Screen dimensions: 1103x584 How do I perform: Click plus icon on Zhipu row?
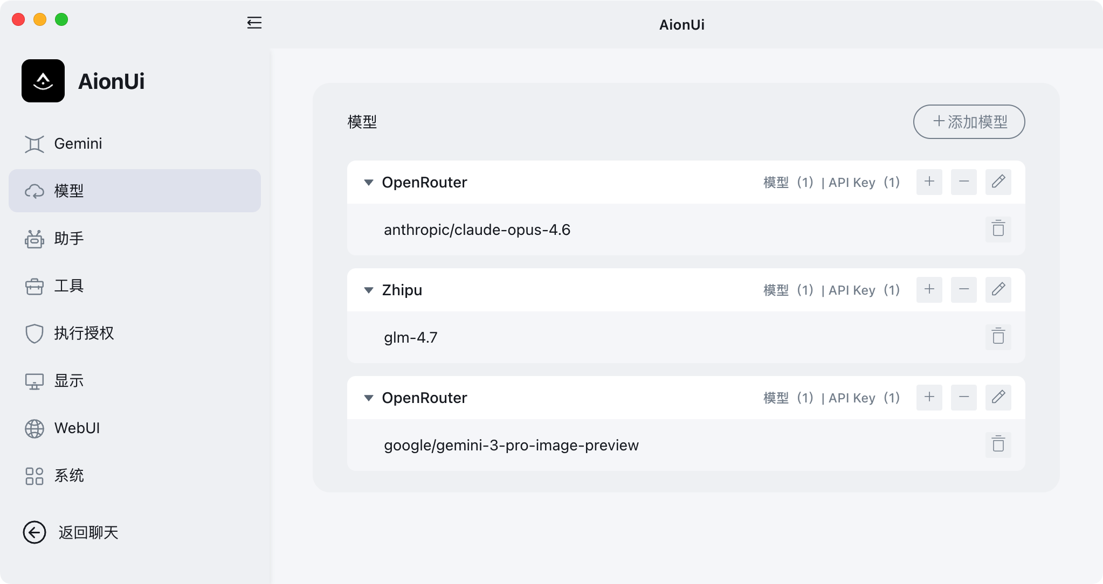point(929,289)
